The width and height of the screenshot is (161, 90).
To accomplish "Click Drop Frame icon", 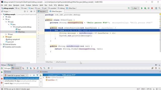I will point(41,68).
